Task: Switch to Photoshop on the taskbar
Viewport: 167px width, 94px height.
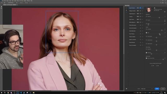Action: [x=18, y=93]
